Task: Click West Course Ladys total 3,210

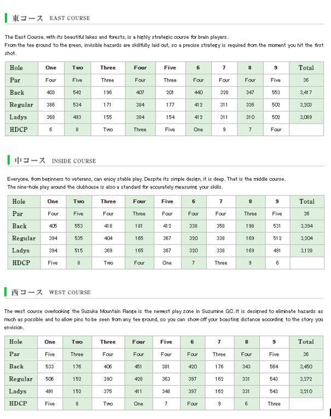Action: point(306,392)
